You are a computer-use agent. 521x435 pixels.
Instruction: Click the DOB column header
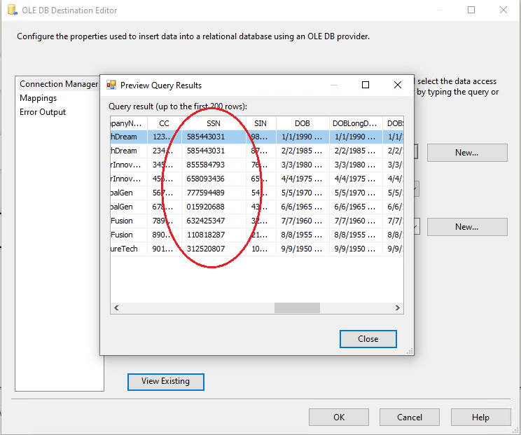[x=303, y=123]
